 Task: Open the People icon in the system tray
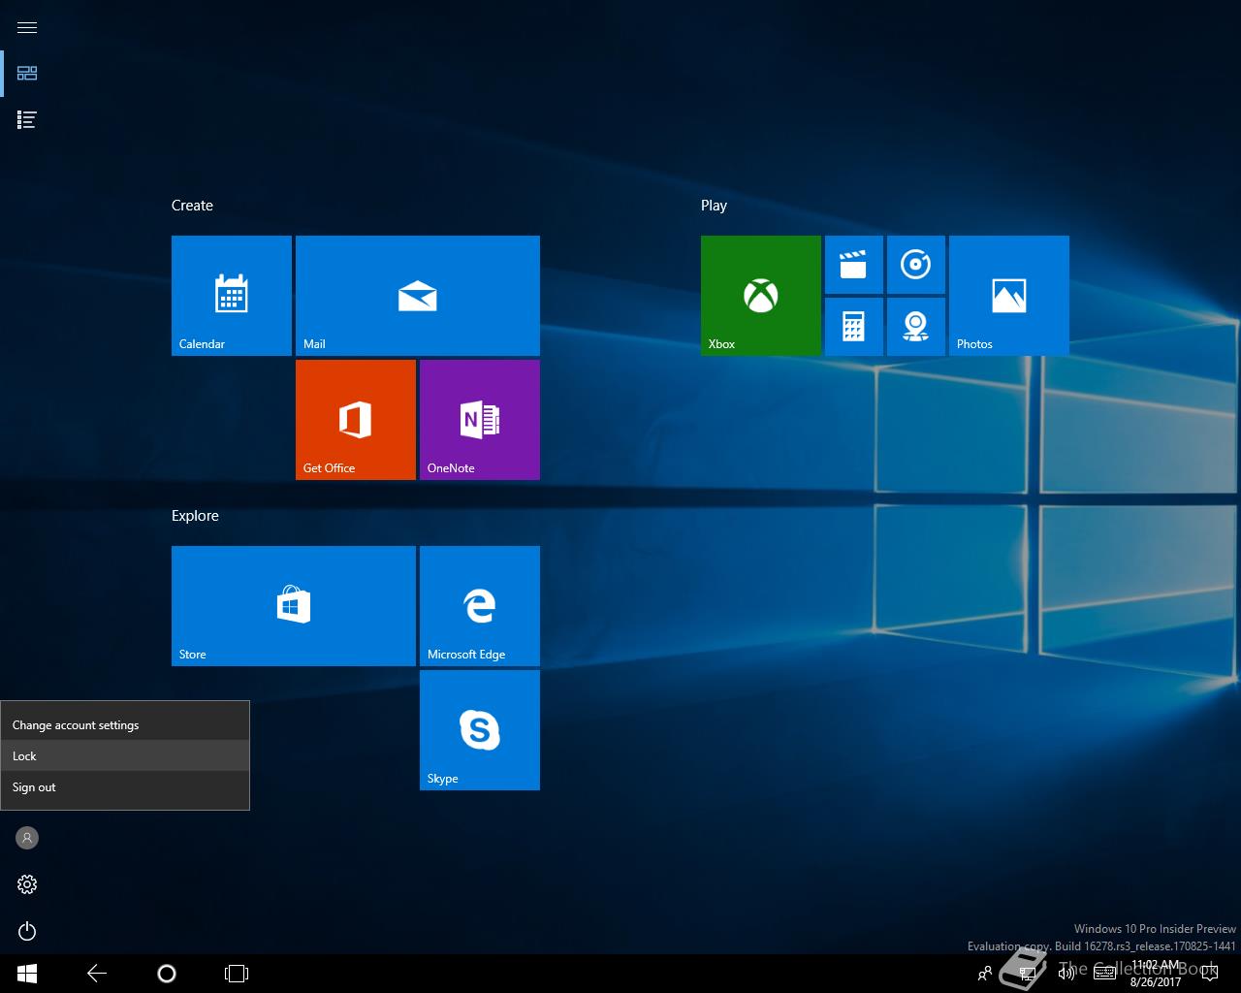(985, 974)
